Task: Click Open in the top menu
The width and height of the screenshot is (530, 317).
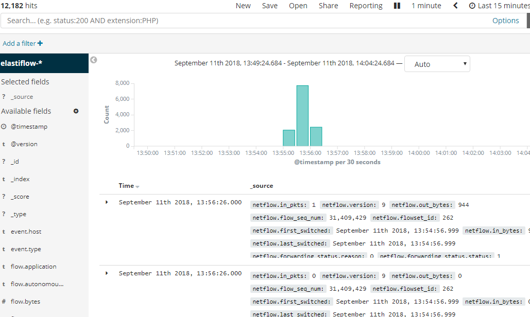Action: coord(298,6)
